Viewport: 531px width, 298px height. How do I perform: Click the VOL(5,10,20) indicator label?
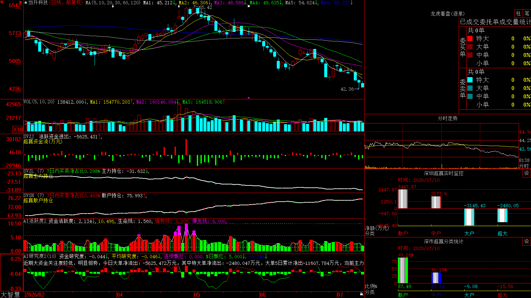click(x=39, y=102)
